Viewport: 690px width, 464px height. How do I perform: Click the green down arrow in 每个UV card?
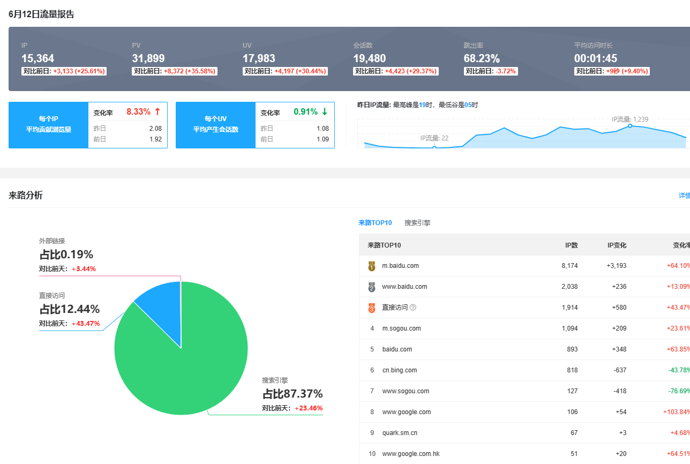(x=324, y=111)
